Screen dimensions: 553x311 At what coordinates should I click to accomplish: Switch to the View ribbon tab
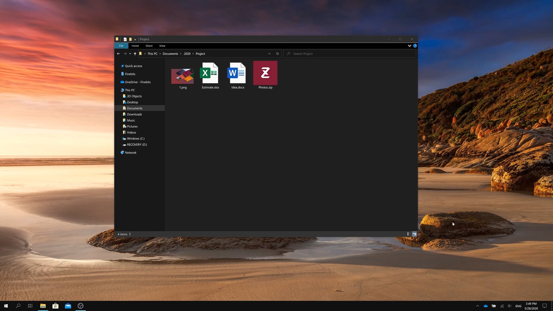pyautogui.click(x=162, y=45)
